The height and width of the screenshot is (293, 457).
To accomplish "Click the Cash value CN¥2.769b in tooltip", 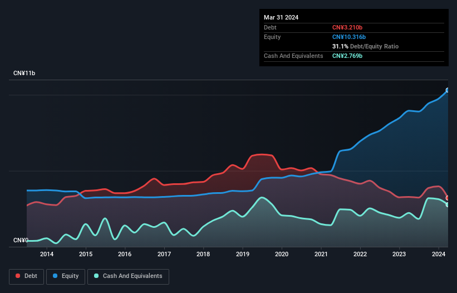I will [347, 56].
